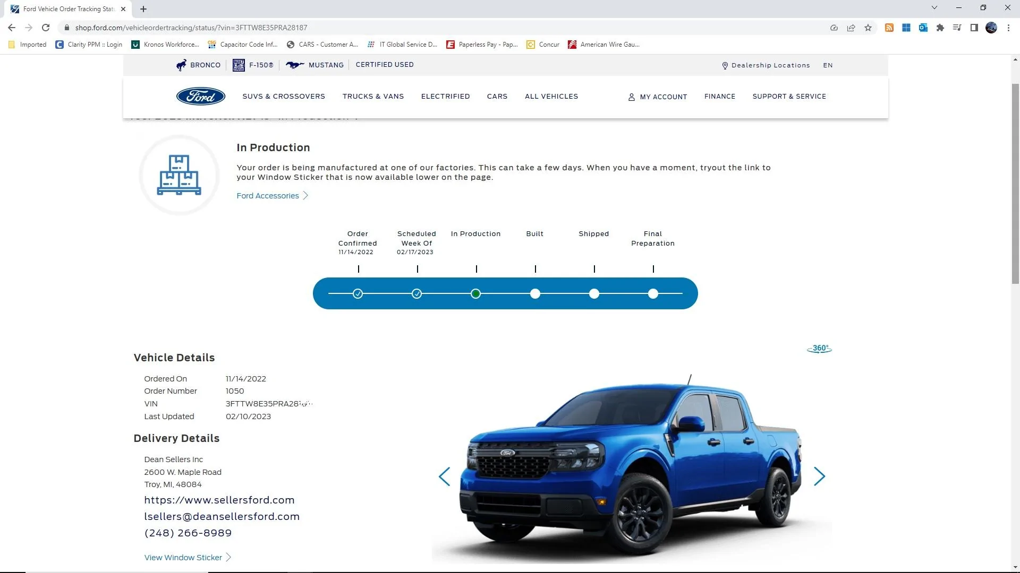Open the Capacitor Code Info bookmark
This screenshot has width=1020, height=573.
(x=243, y=45)
